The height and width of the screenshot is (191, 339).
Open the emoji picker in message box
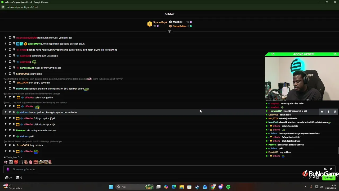click(331, 169)
